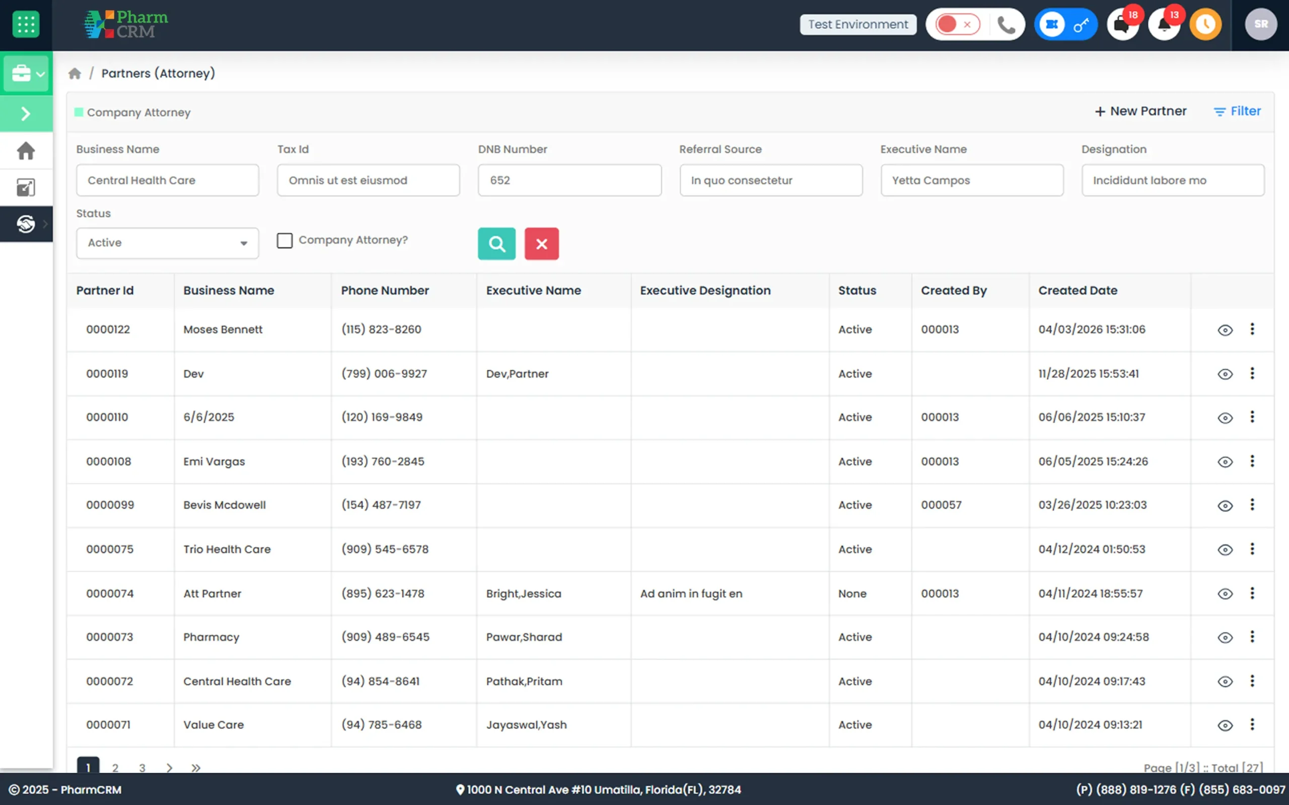Sort by Created Date column header
Screen dimensions: 1289x805
tap(1078, 291)
